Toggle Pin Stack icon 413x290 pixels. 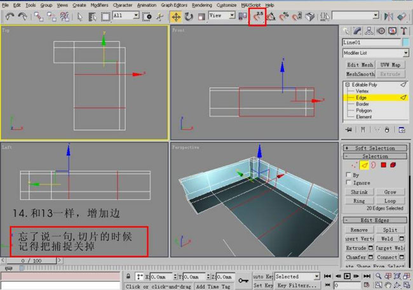349,129
